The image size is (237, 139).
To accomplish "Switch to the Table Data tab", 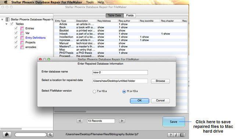I will point(115,15).
